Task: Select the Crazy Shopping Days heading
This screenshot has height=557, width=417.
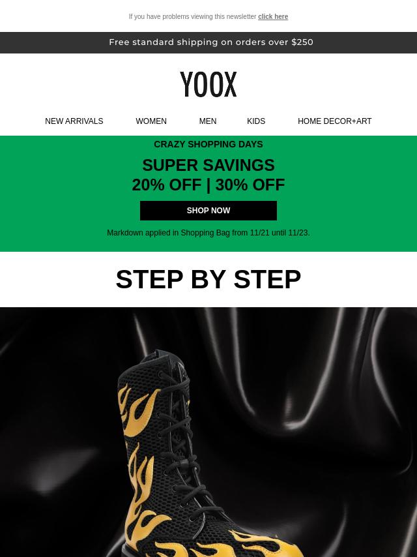Action: pos(208,144)
